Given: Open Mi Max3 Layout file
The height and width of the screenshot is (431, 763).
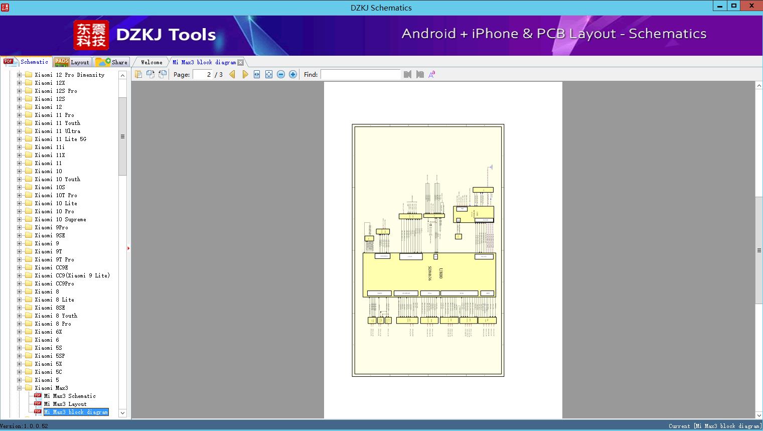Looking at the screenshot, I should point(65,404).
